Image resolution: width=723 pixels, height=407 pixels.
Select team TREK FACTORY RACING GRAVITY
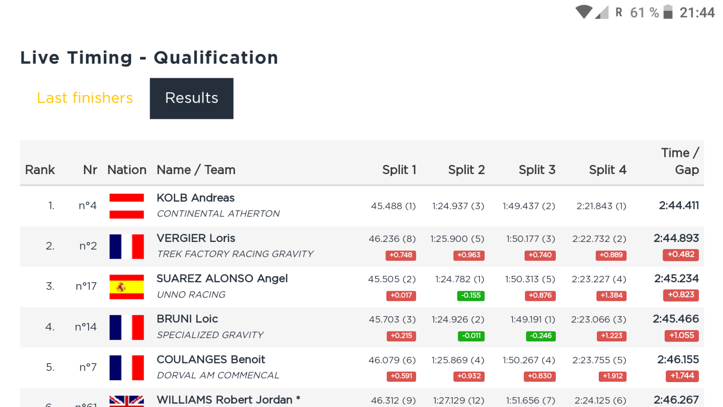[235, 254]
